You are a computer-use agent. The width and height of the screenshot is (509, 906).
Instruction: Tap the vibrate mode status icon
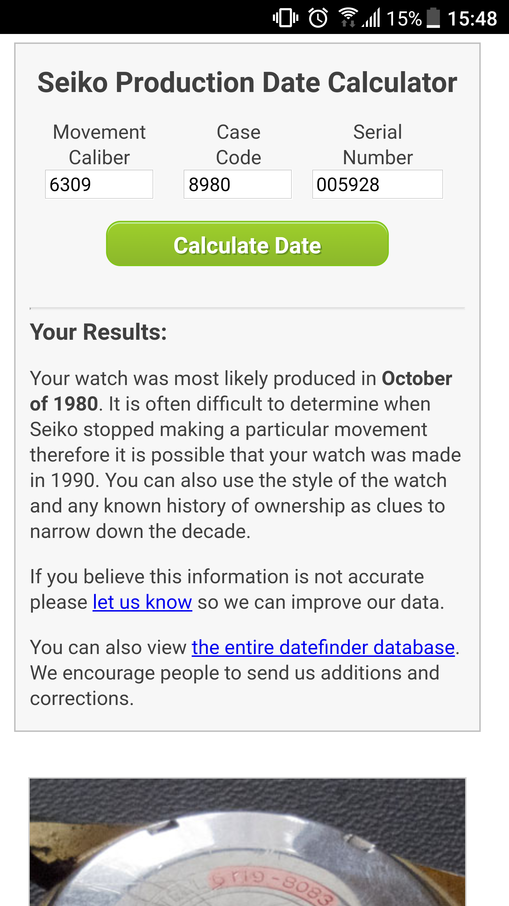coord(285,18)
